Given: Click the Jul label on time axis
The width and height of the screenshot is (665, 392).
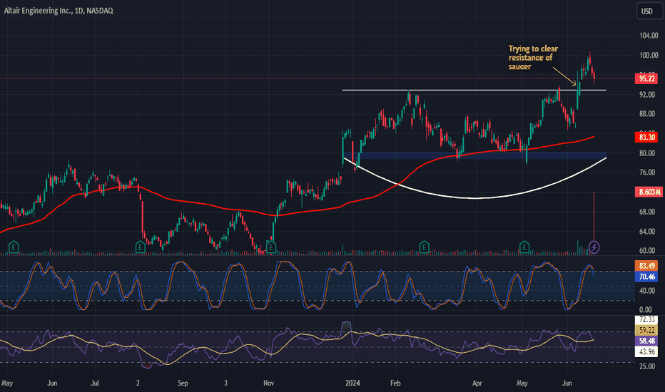Looking at the screenshot, I should [x=95, y=383].
